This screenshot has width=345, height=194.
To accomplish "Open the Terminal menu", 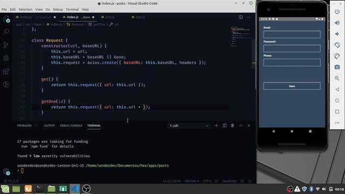I will [72, 10].
